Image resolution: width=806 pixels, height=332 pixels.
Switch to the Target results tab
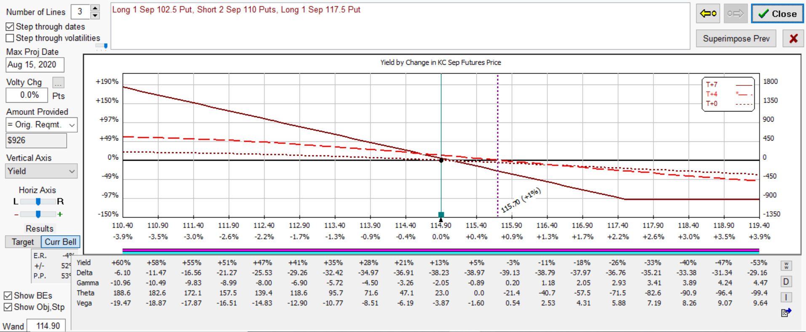tap(23, 242)
